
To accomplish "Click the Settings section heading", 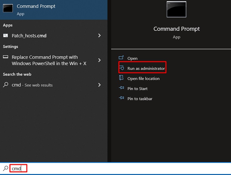I will coord(11,47).
